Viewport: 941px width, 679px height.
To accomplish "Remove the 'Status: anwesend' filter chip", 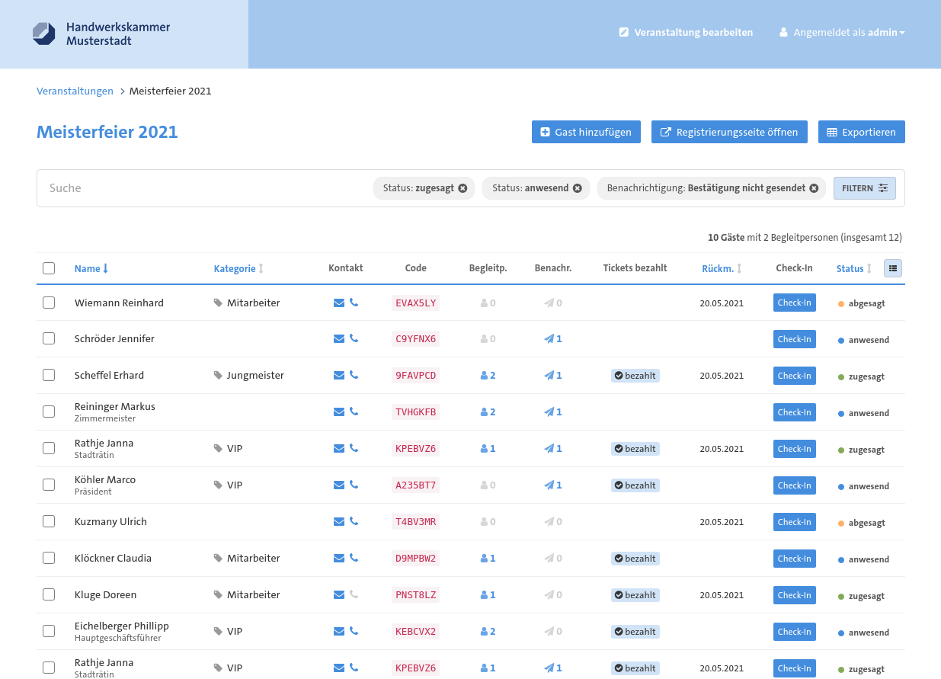I will coord(578,188).
